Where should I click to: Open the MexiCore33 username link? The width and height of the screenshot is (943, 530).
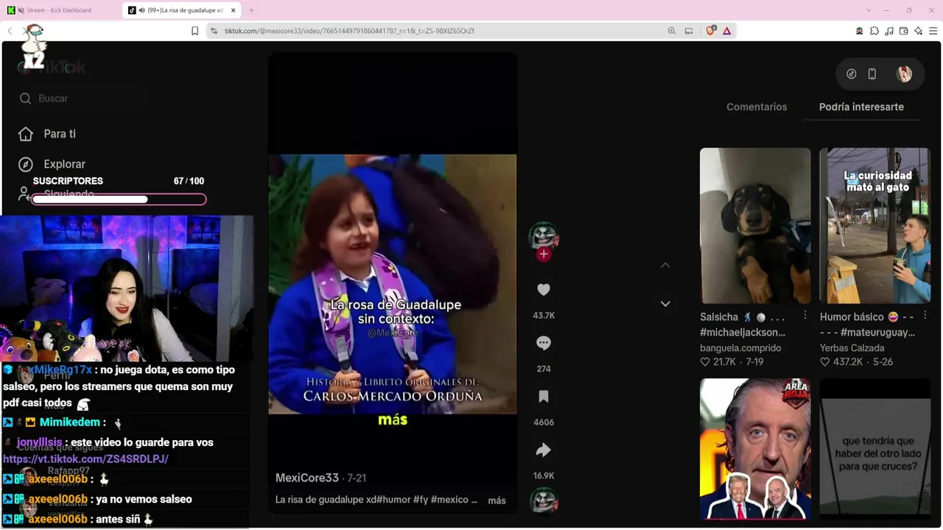click(307, 478)
